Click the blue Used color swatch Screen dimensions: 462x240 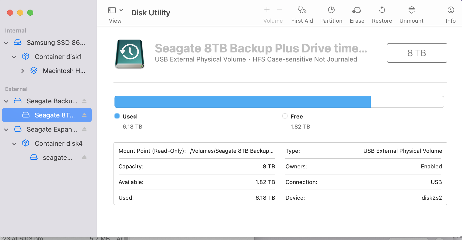click(117, 116)
